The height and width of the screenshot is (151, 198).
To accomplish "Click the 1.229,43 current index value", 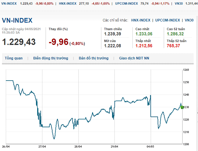I will click(x=19, y=42).
